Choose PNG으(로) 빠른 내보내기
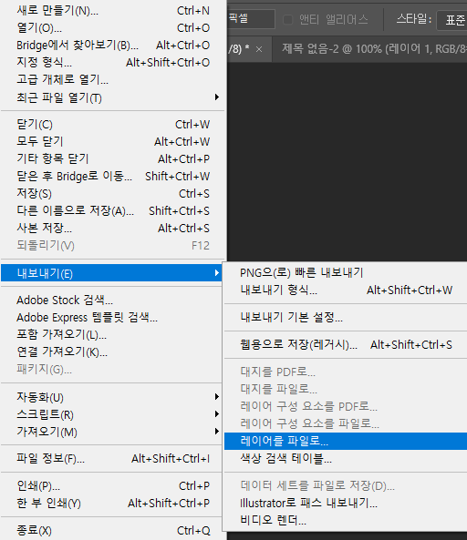The width and height of the screenshot is (467, 540). pyautogui.click(x=346, y=272)
